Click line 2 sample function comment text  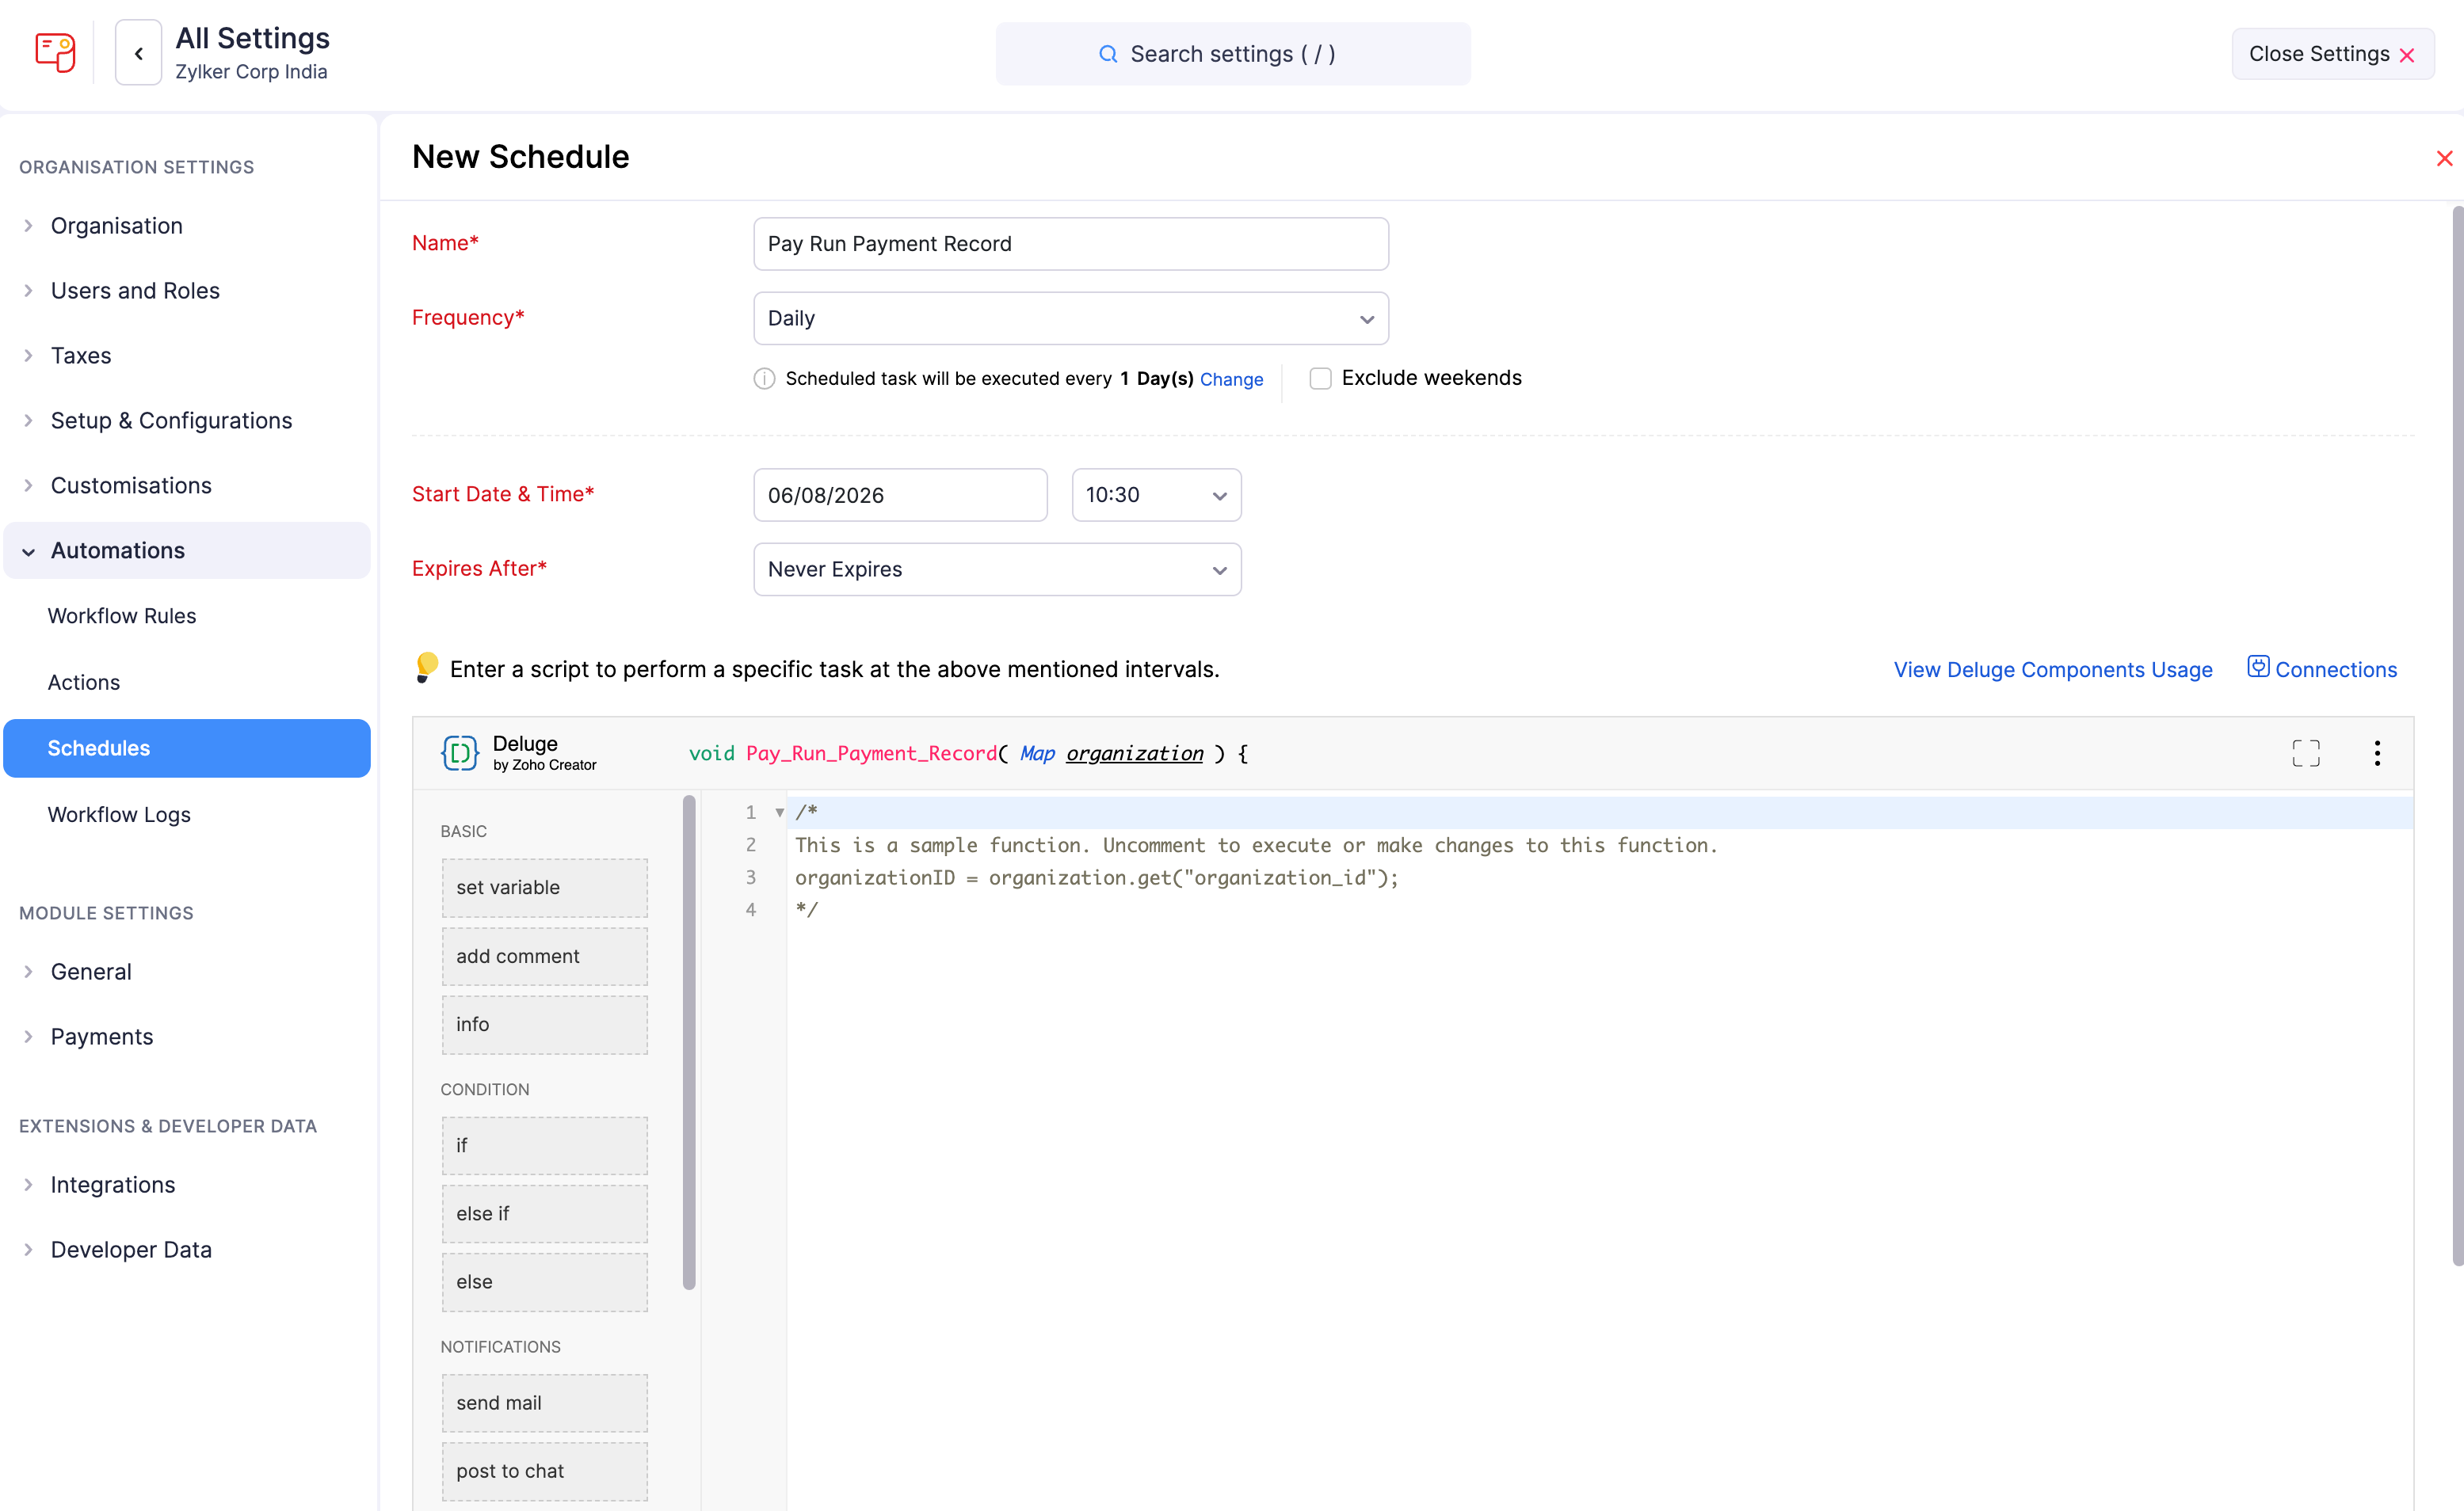click(x=1256, y=846)
